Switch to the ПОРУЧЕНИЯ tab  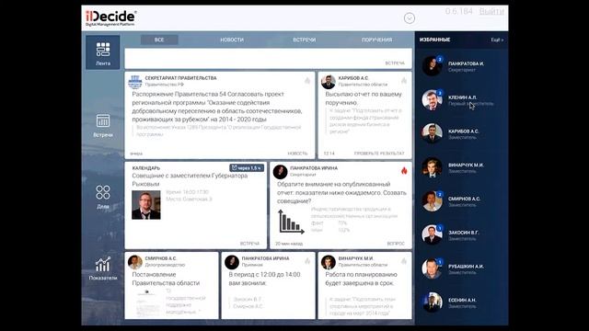pyautogui.click(x=376, y=40)
